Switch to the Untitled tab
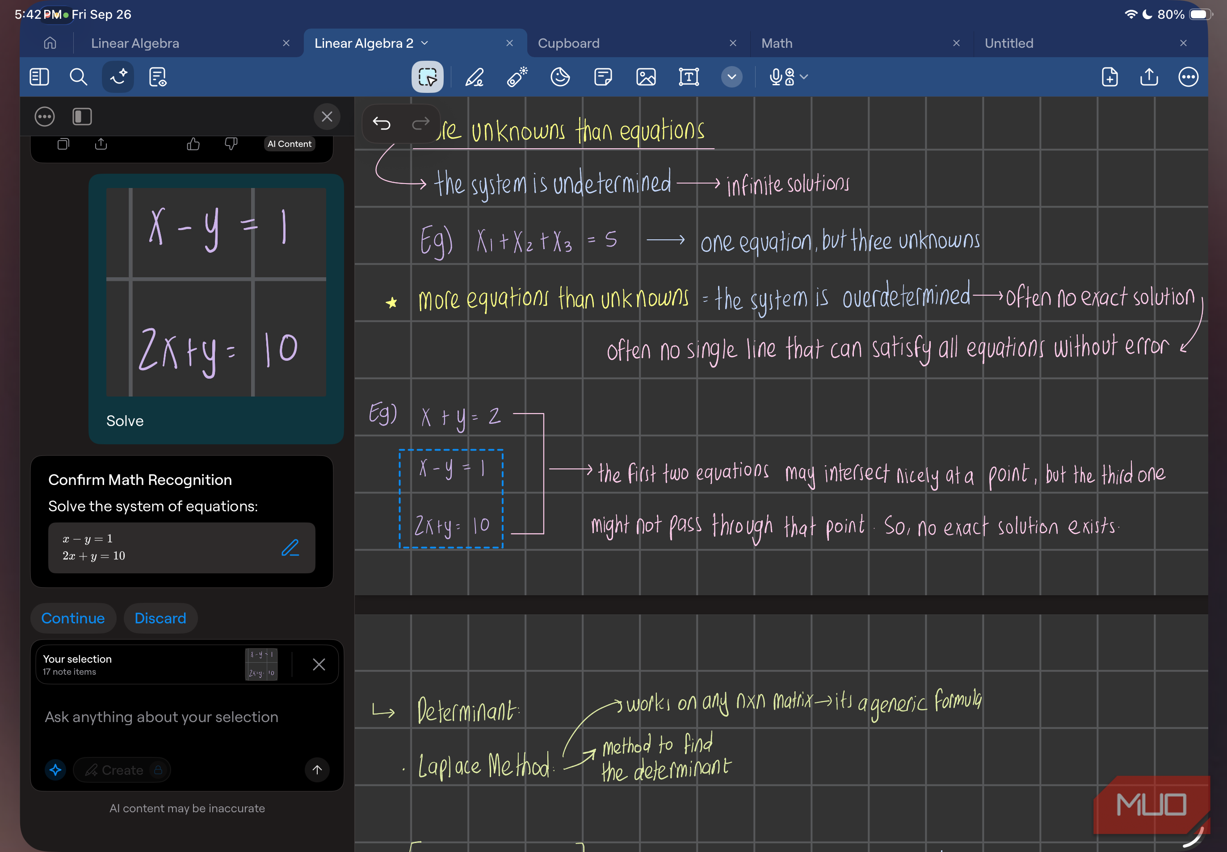Image resolution: width=1227 pixels, height=852 pixels. [x=1009, y=43]
